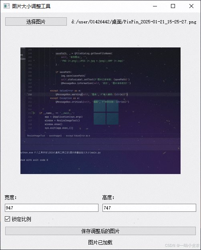Click the window title 图片大小调整工具
201x250 pixels.
coord(31,6)
